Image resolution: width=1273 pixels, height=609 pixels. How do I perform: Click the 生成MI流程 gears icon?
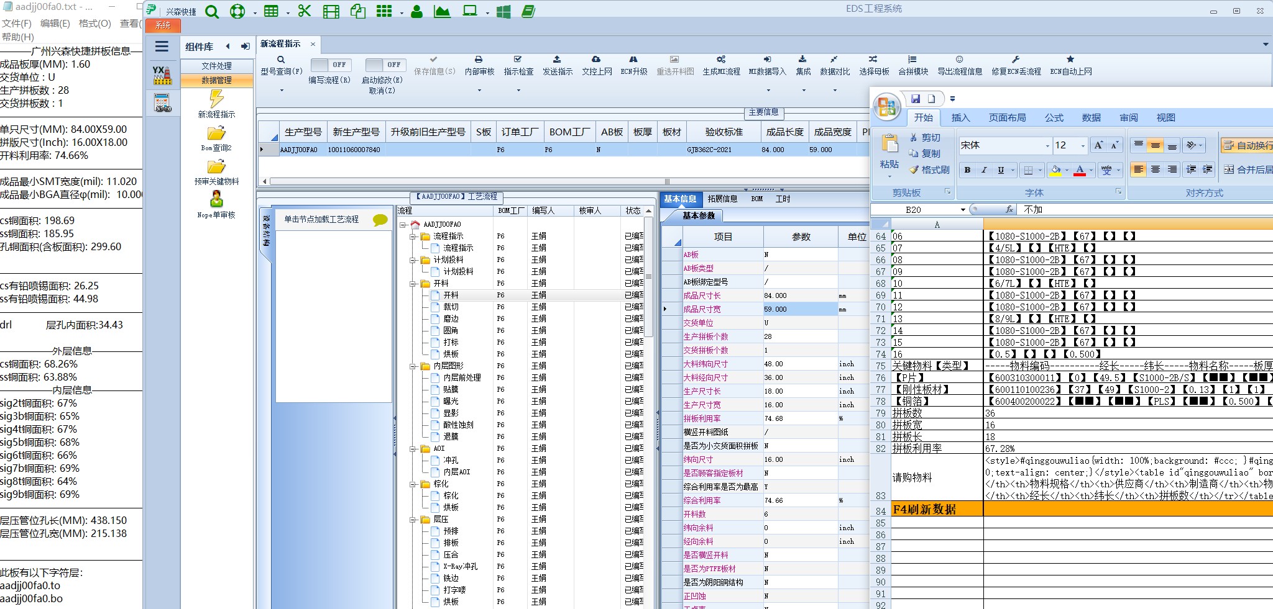(x=721, y=60)
